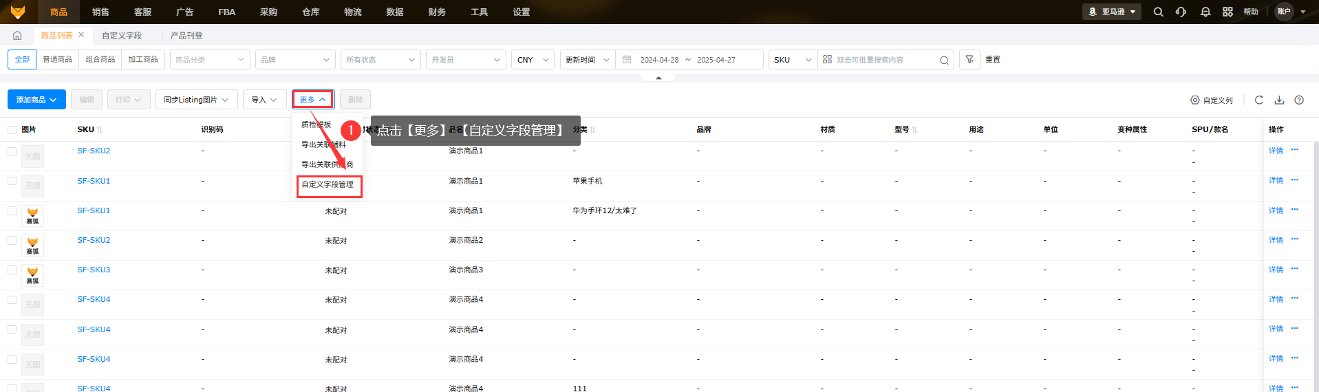Open the notification bell

coord(1205,12)
